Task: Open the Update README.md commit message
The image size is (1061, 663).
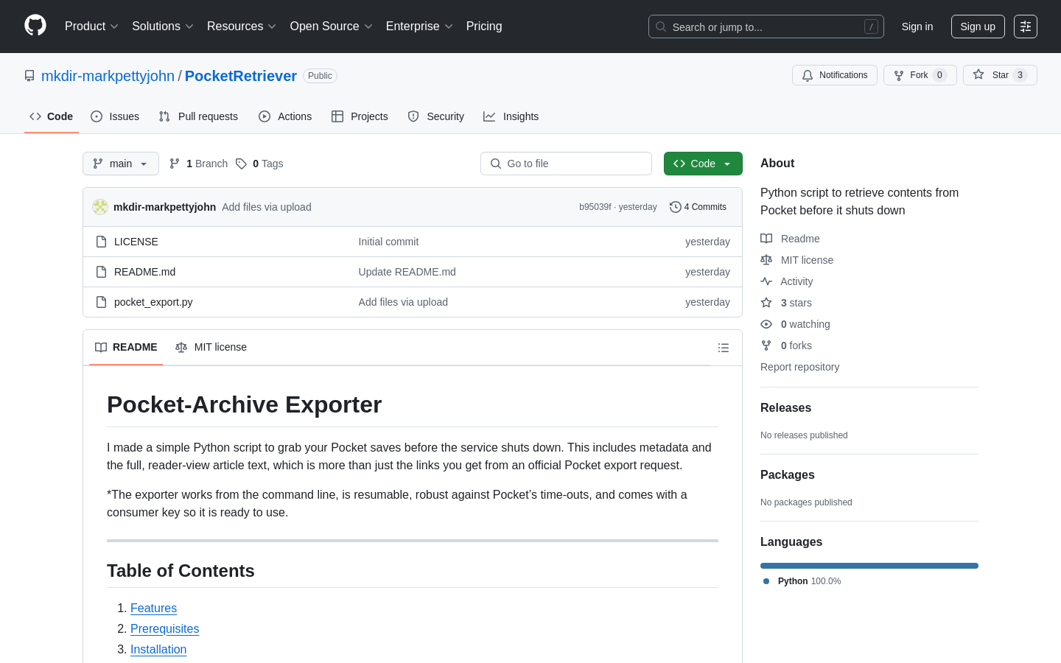Action: click(x=407, y=272)
